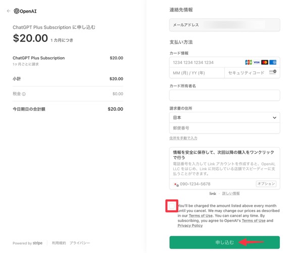Click the tax info circle icon
The image size is (292, 253).
tap(24, 94)
